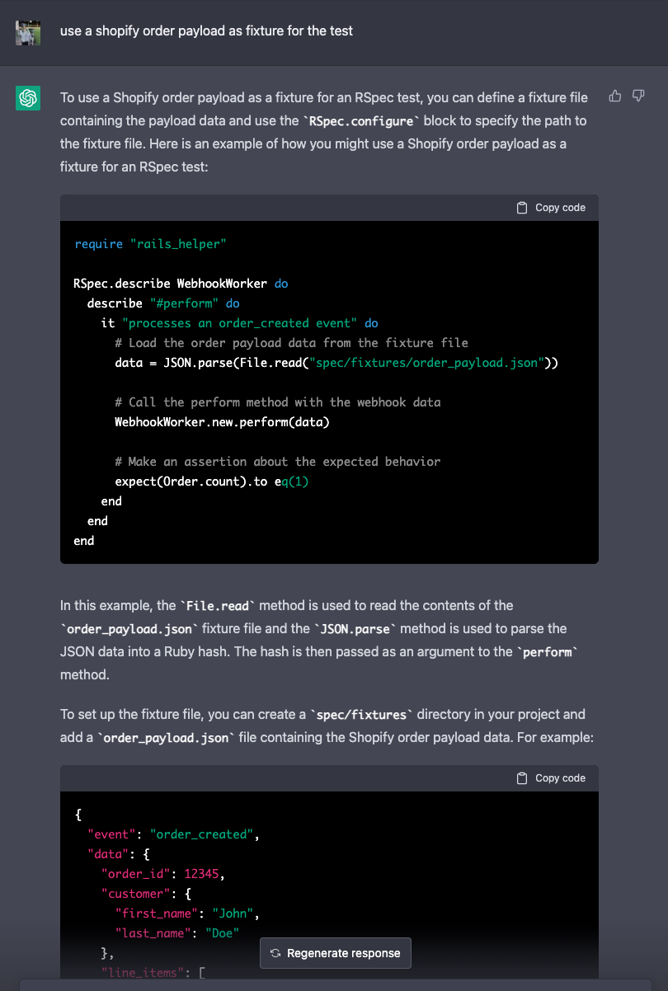Viewport: 668px width, 991px height.
Task: Click the comment 'Make an assertion' line
Action: (x=278, y=462)
